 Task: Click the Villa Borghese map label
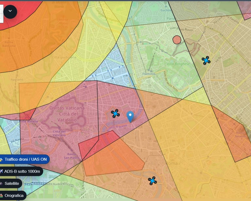tap(178, 64)
